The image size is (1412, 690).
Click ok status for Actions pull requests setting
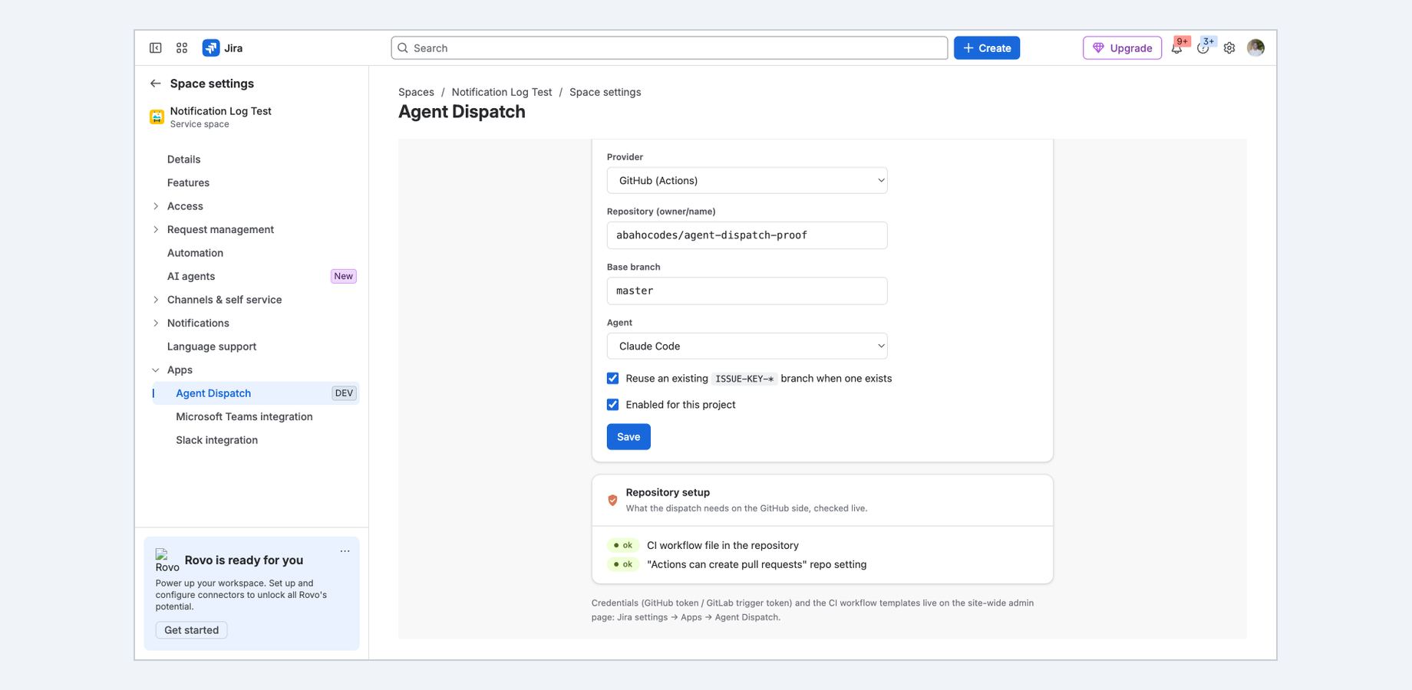click(x=623, y=564)
